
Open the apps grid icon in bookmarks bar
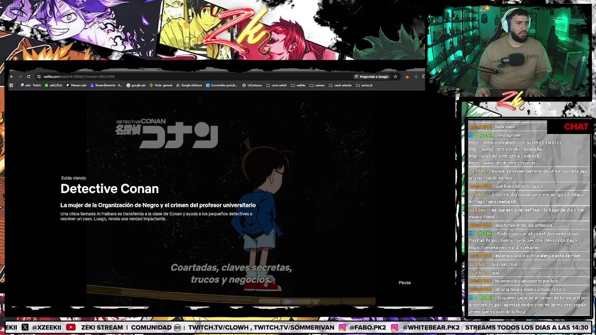11,85
